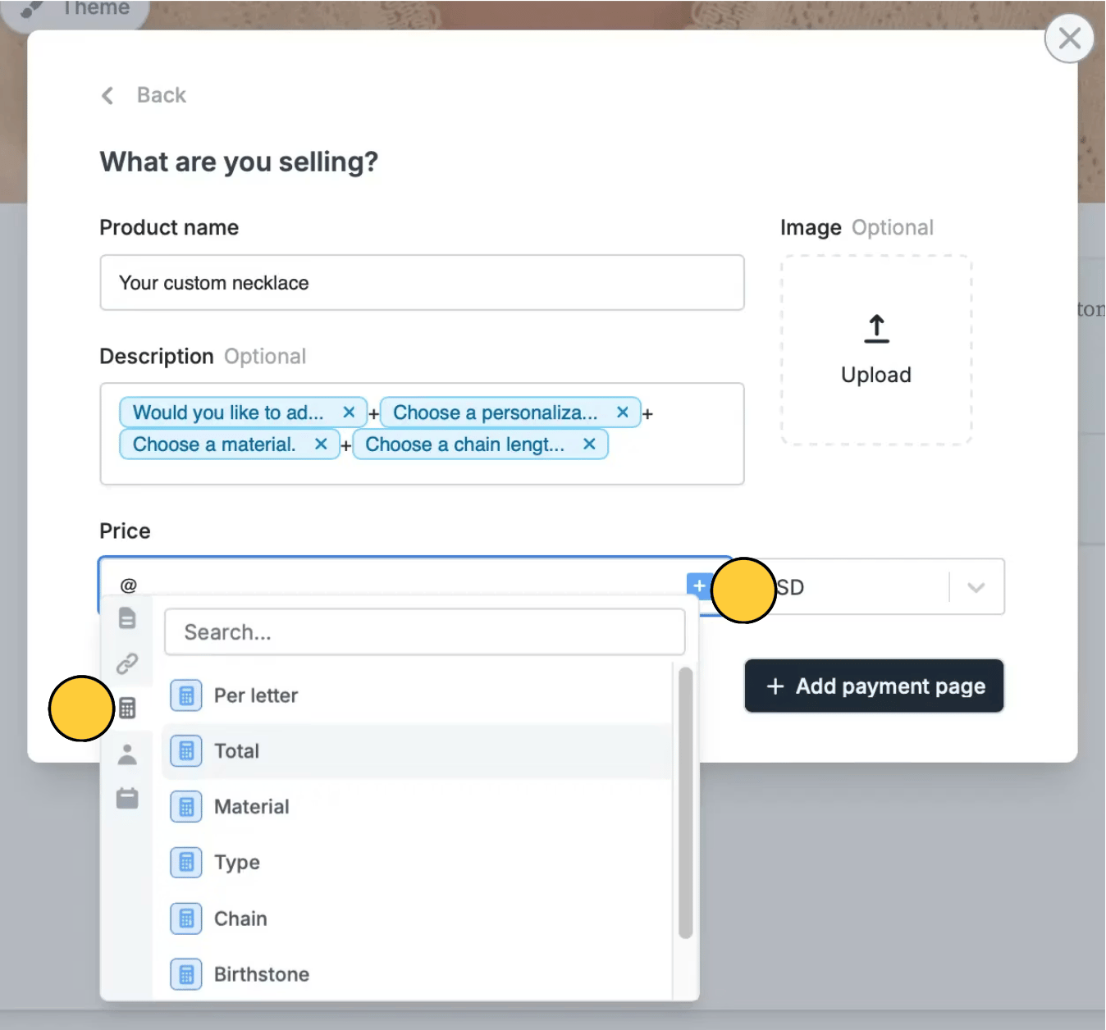Remove the 'Choose a personaliza...' tag
1106x1030 pixels.
623,412
